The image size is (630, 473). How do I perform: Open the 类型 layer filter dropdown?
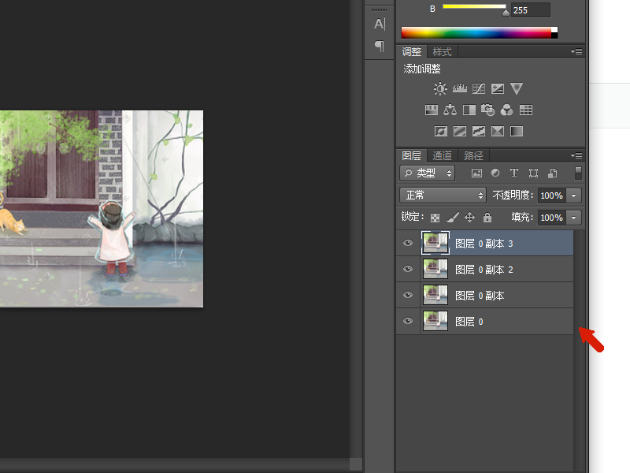[427, 173]
